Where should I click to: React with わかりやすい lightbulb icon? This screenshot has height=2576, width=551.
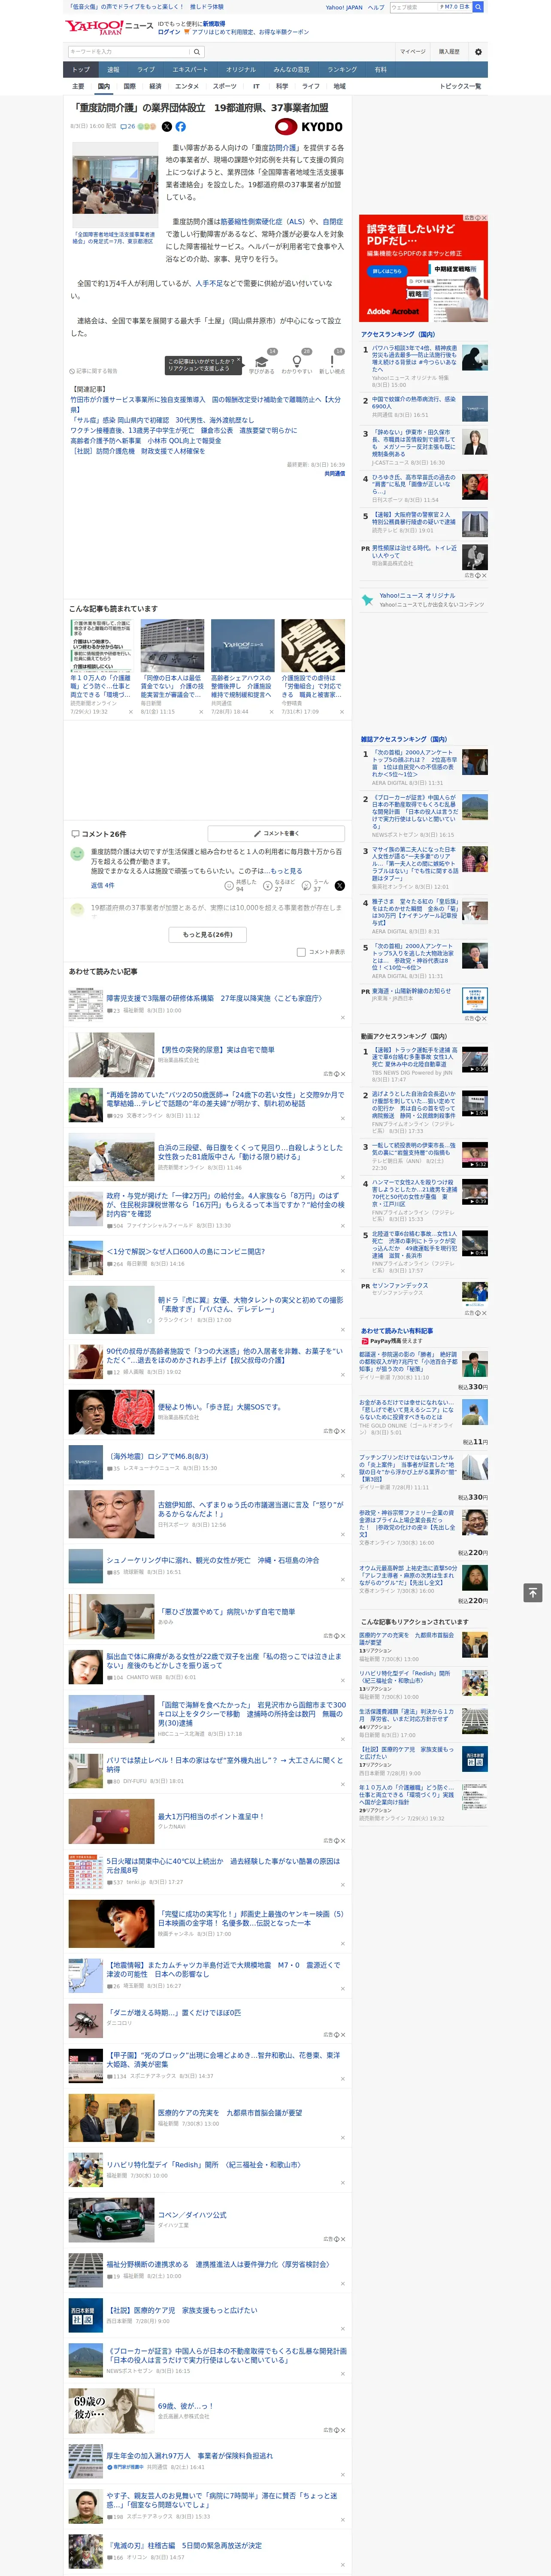pos(297,363)
